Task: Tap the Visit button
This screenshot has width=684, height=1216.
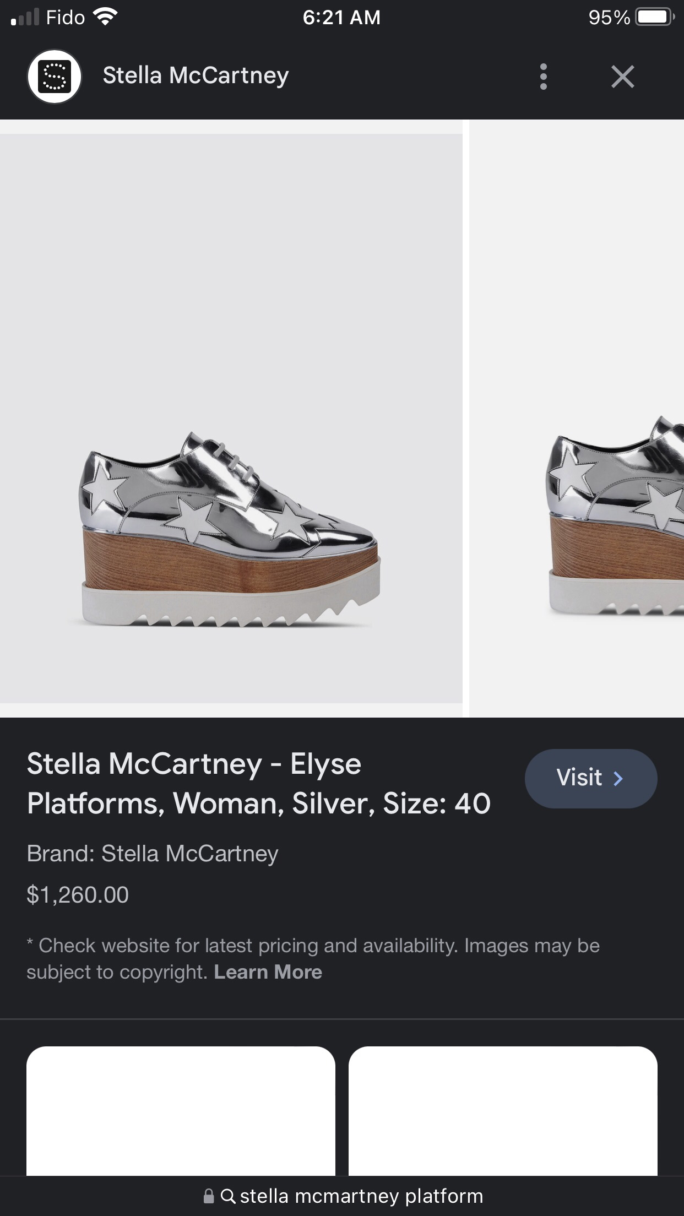Action: 590,778
